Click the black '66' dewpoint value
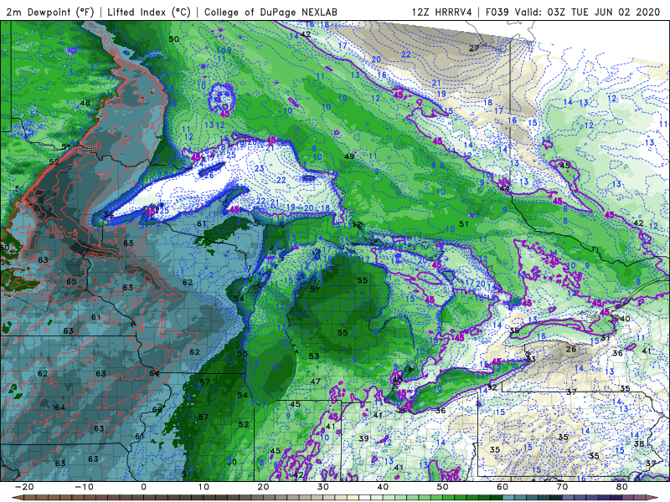This screenshot has width=670, height=502. coord(157,409)
